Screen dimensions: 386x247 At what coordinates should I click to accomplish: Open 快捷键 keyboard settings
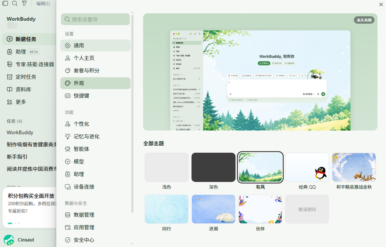coord(96,96)
